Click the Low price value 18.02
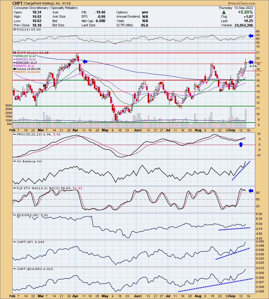269x299 pixels. 37,21
